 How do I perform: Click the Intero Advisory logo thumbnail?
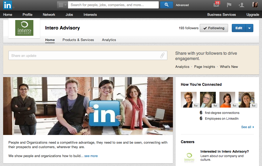point(24,28)
